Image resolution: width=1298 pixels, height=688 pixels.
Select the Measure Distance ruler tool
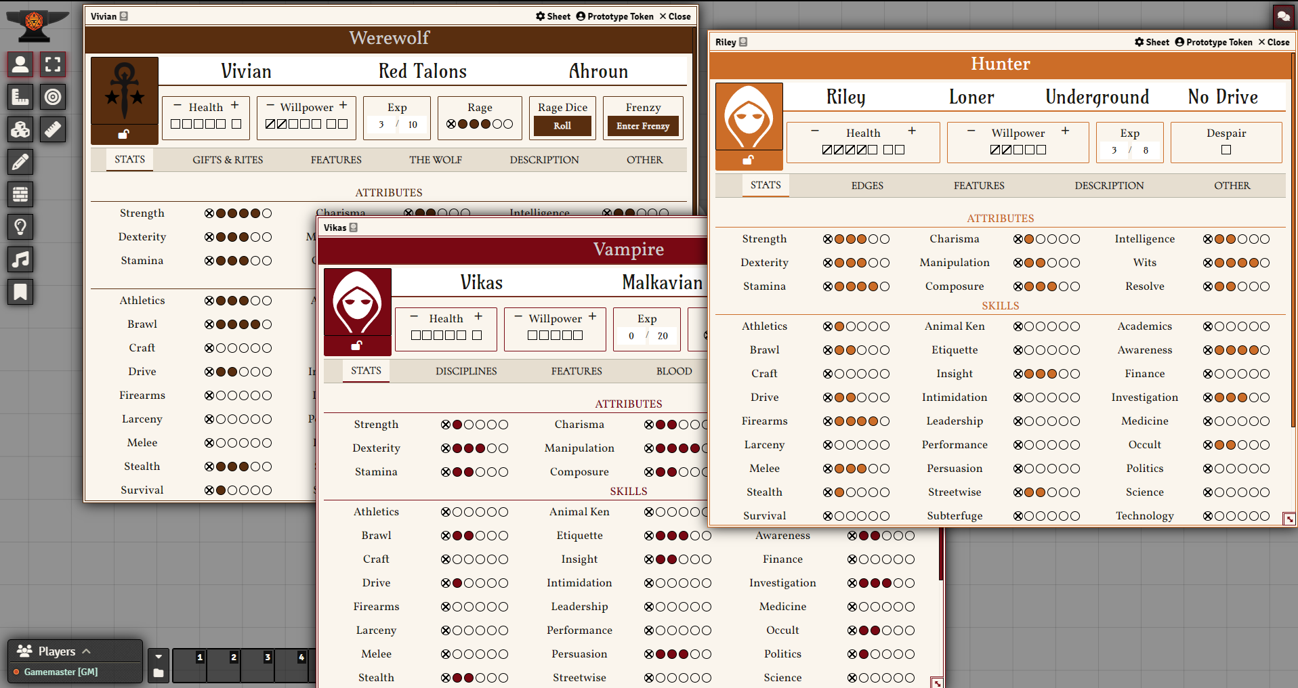(x=53, y=129)
